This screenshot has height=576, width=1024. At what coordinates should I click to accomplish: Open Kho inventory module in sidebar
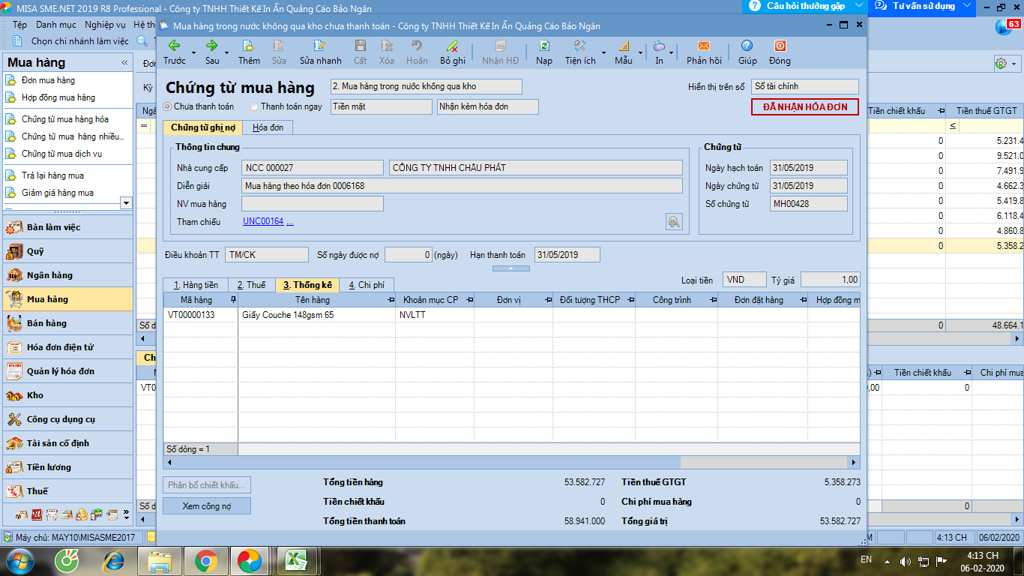click(x=68, y=395)
